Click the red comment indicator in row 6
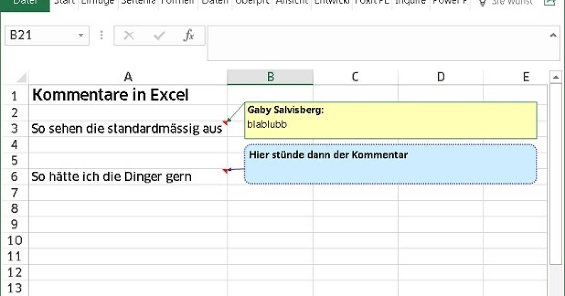Viewport: 565px width, 296px height. (225, 171)
